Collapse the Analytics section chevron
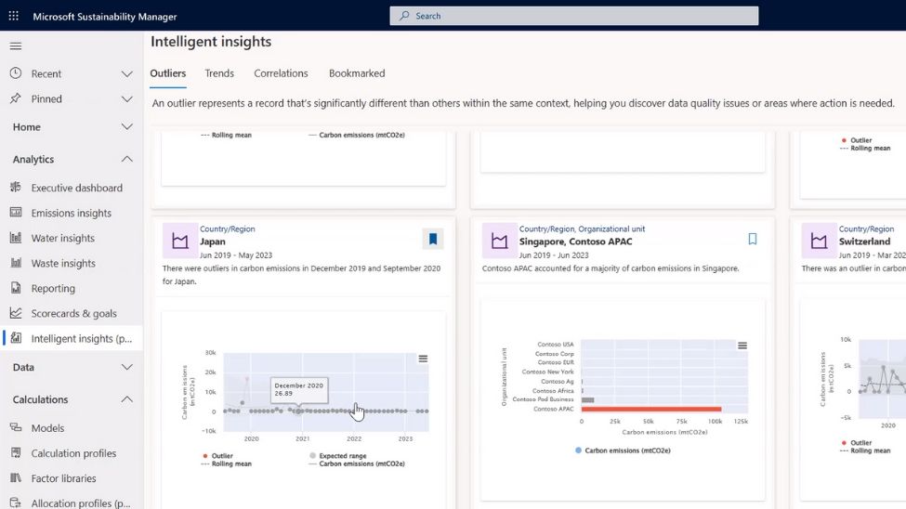This screenshot has height=509, width=906. 127,159
